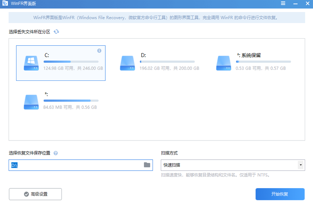This screenshot has height=208, width=313.
Task: Click the WinFR app logo icon
Action: pos(5,4)
